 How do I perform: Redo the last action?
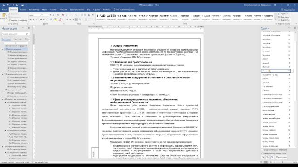click(14, 5)
